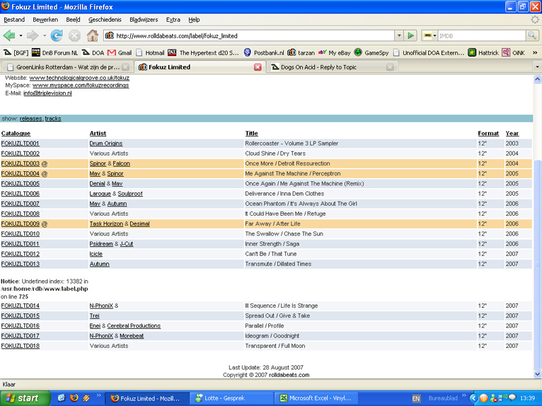
Task: Close the Dogs On Acid tab
Action: point(390,67)
